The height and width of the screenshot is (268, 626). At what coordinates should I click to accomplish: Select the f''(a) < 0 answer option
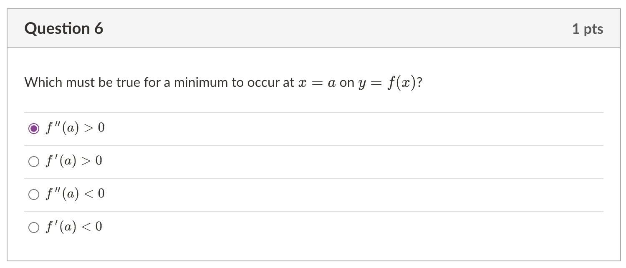pos(34,194)
